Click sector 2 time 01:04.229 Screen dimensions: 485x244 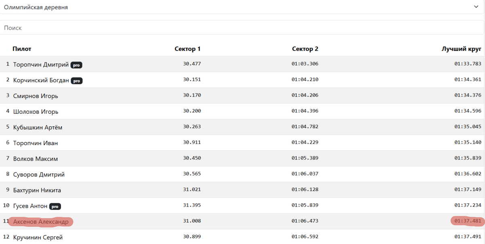coord(305,142)
